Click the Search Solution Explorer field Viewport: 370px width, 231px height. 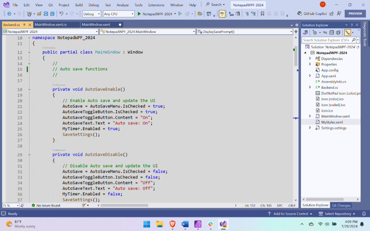327,40
